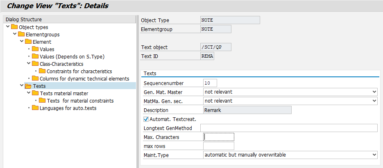Collapse the Texts tree node arrow

click(x=22, y=86)
